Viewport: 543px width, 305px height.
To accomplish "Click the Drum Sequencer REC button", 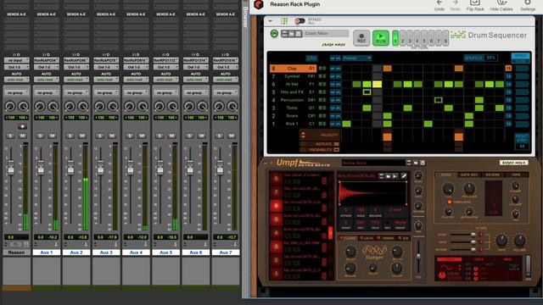I will click(x=361, y=37).
